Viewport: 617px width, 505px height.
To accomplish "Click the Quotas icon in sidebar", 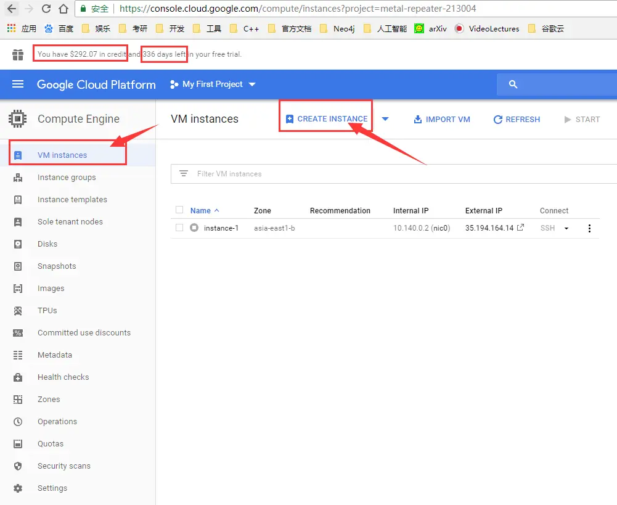I will pyautogui.click(x=18, y=443).
